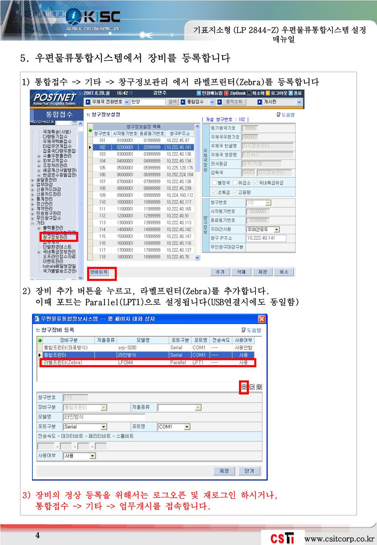Image resolution: width=377 pixels, height=545 pixels.
Task: Open the 포트구분 Serial dropdown
Action: (104, 427)
